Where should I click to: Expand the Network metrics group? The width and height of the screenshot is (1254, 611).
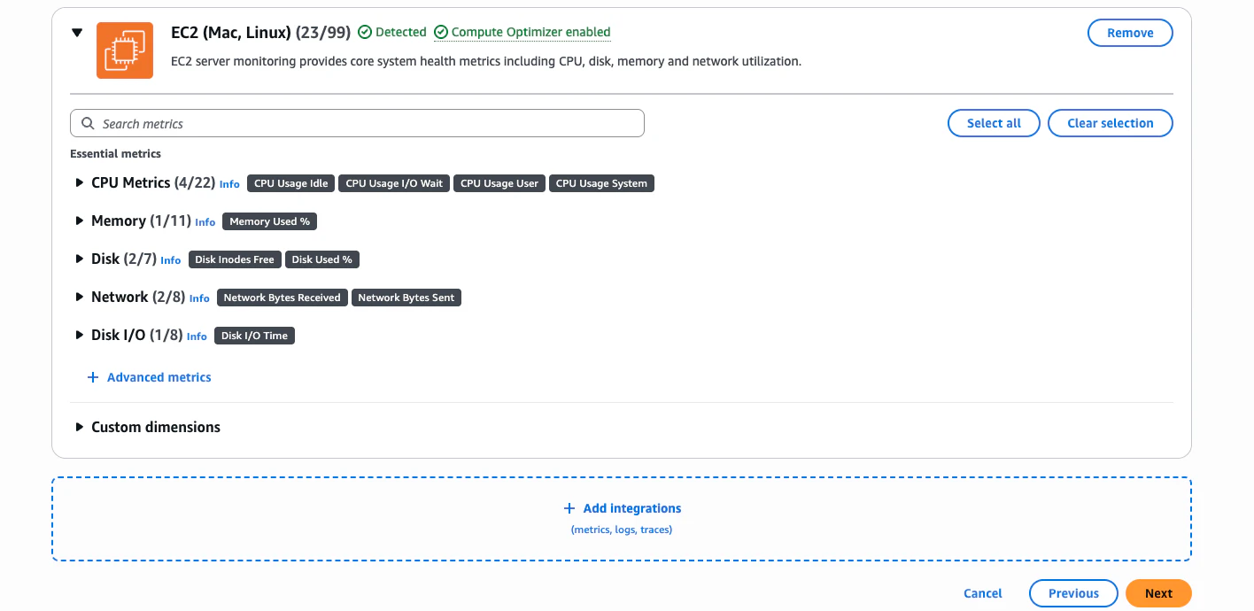[x=79, y=297]
